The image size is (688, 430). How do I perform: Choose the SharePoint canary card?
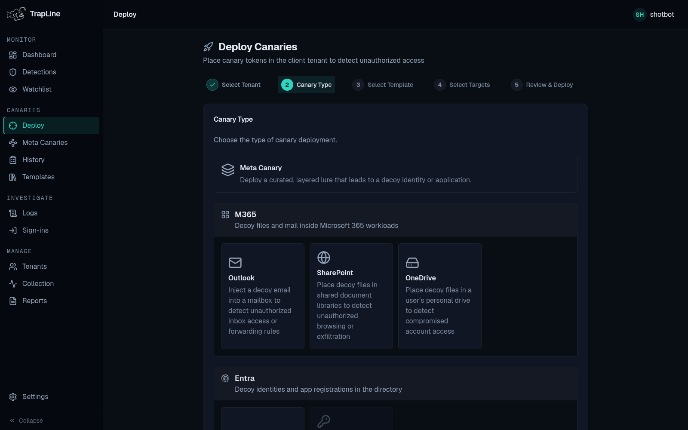pyautogui.click(x=351, y=296)
